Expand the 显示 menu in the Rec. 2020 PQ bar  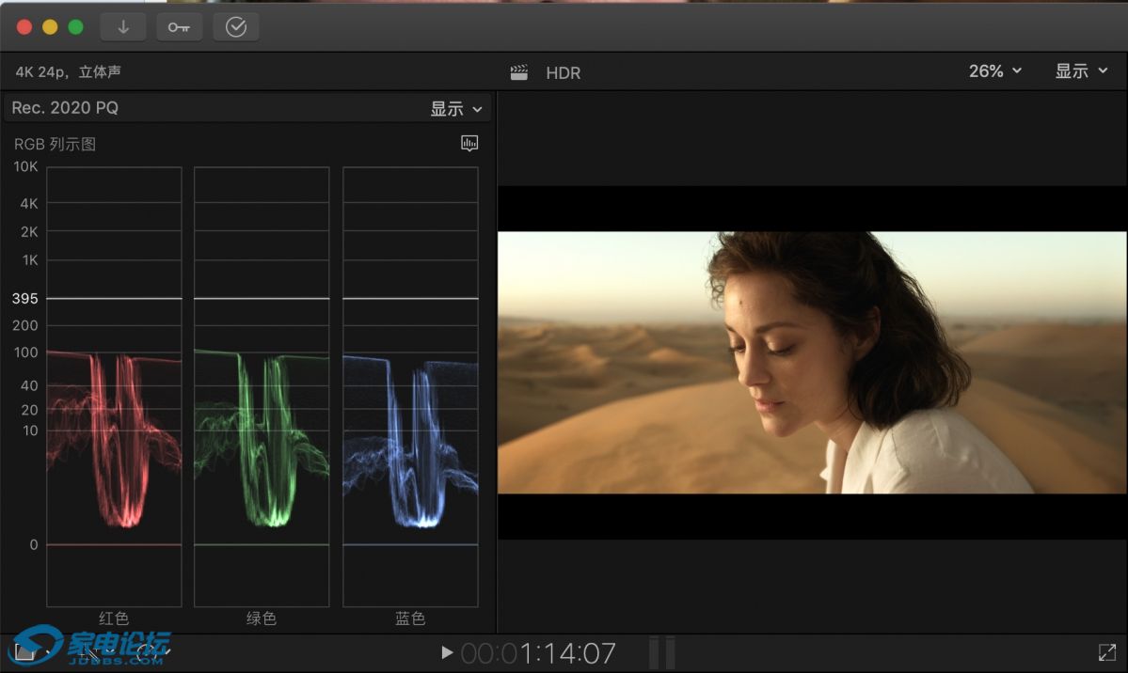point(456,109)
